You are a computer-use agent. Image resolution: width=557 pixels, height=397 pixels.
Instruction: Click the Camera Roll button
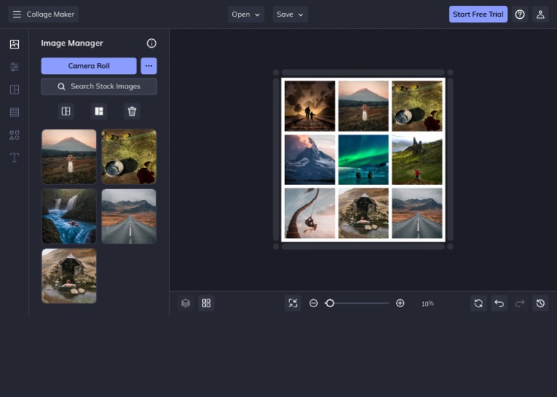(x=88, y=66)
